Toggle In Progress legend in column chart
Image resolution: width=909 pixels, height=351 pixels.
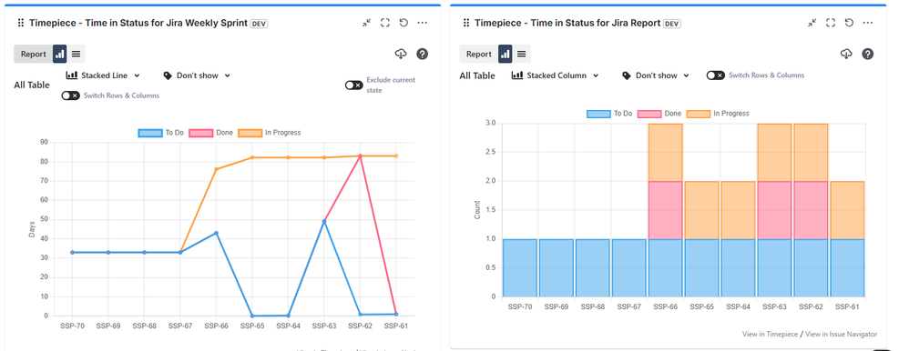(718, 114)
